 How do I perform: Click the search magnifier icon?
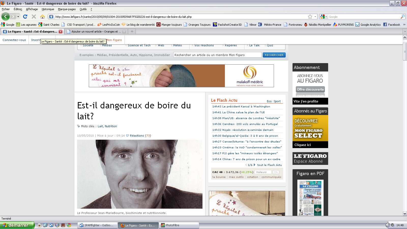[x=402, y=17]
